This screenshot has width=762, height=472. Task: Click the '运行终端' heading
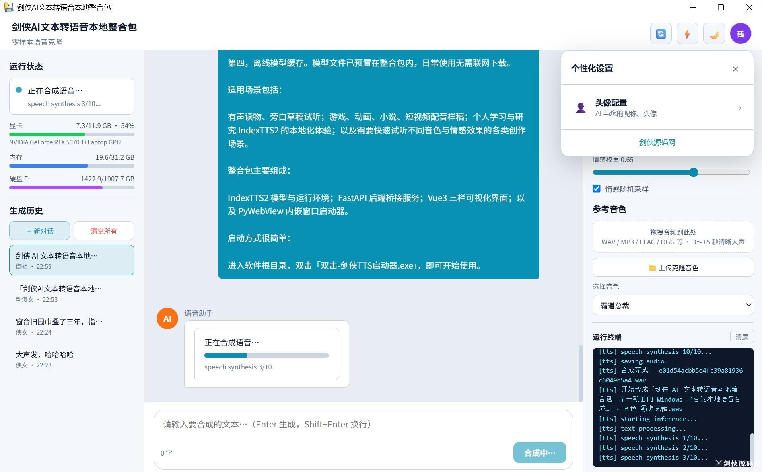pos(607,337)
